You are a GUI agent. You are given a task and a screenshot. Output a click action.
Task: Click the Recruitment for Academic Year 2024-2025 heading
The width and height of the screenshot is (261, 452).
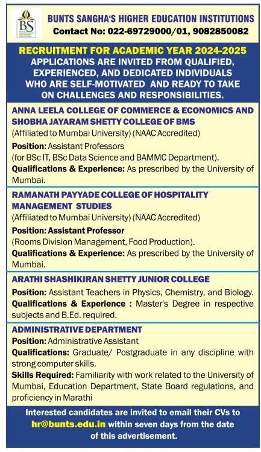coord(133,51)
